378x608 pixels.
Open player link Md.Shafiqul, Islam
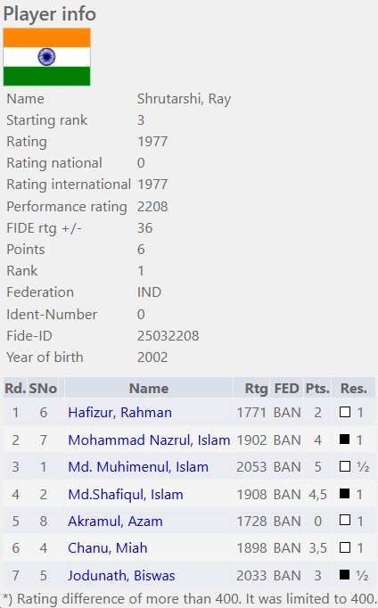(125, 494)
